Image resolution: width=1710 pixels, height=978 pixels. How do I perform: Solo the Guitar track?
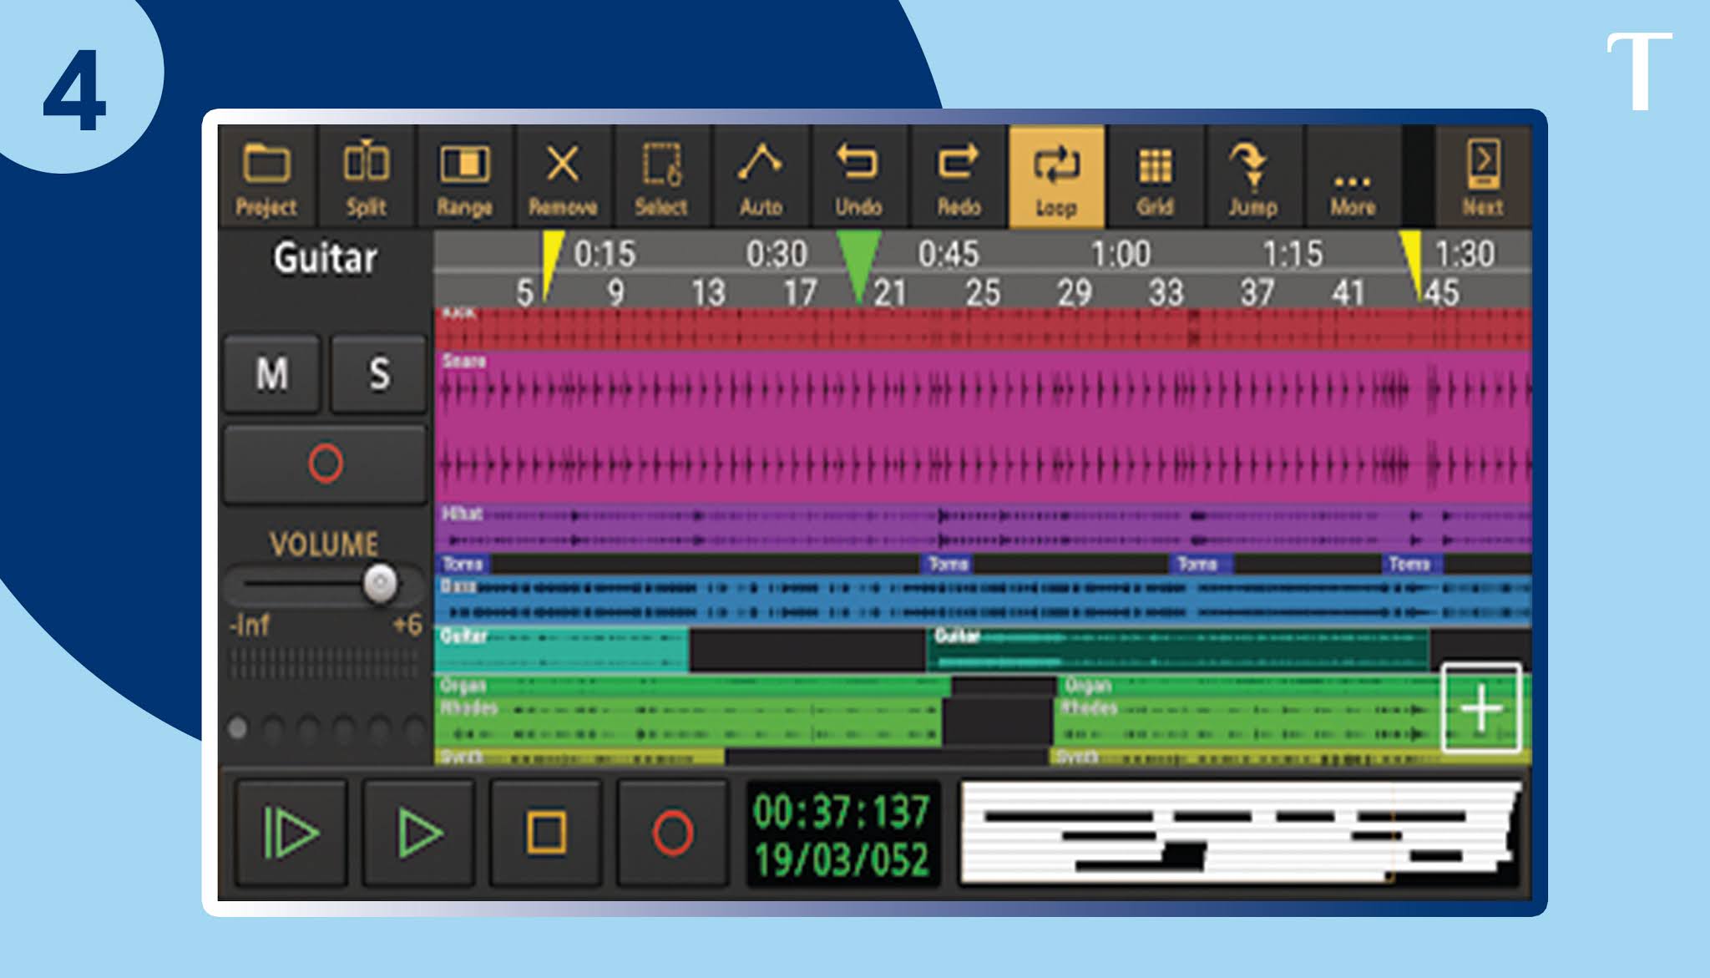click(x=379, y=373)
